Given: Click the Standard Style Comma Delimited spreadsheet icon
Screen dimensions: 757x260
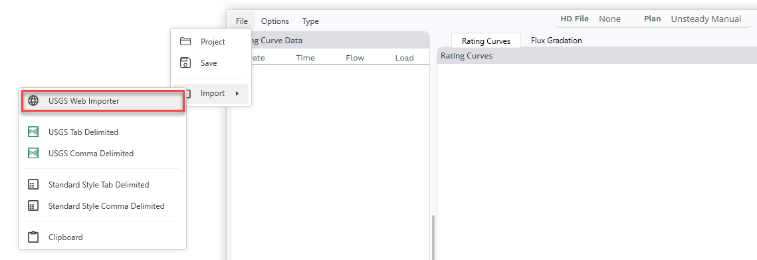Looking at the screenshot, I should point(33,206).
